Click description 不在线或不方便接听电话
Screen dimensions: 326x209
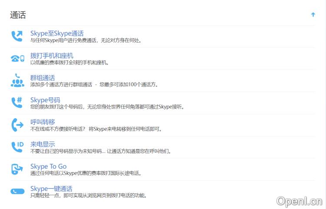coord(96,129)
